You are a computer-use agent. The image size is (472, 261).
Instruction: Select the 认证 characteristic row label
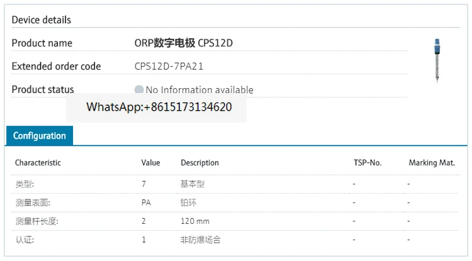click(25, 240)
